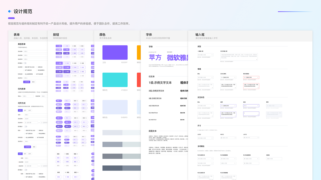The width and height of the screenshot is (321, 180).
Task: Open the 一般输入框 dropdown select
Action: [212, 55]
